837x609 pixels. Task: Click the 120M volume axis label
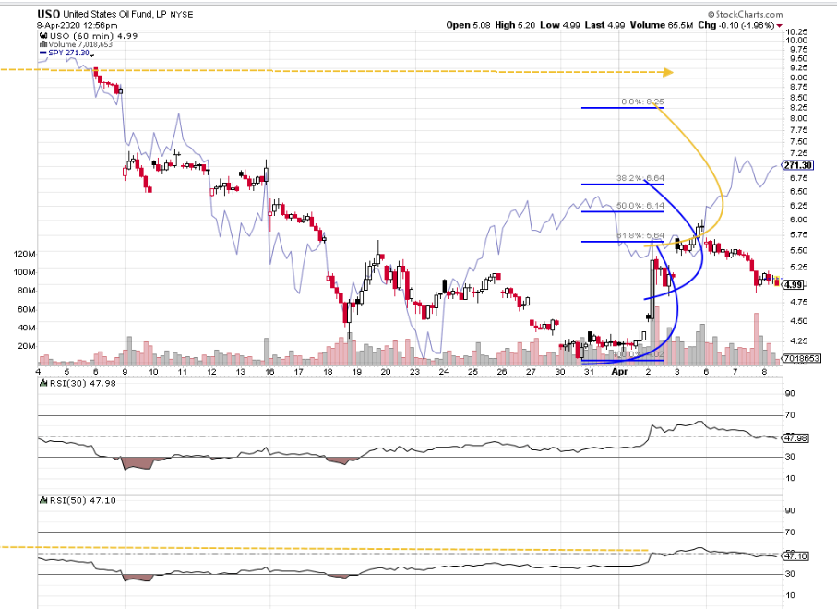tap(24, 254)
